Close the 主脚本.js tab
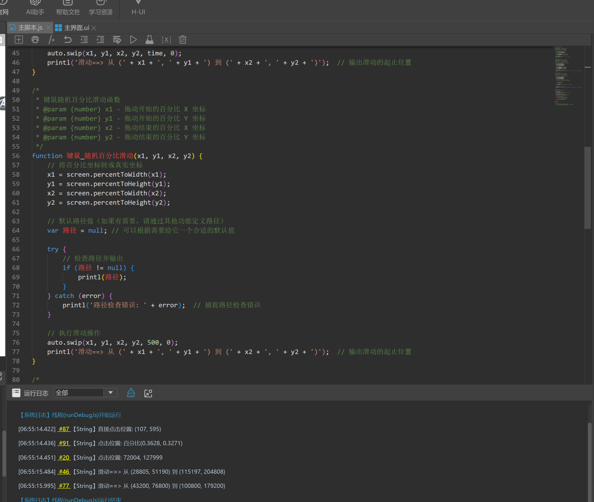594x502 pixels. [48, 28]
